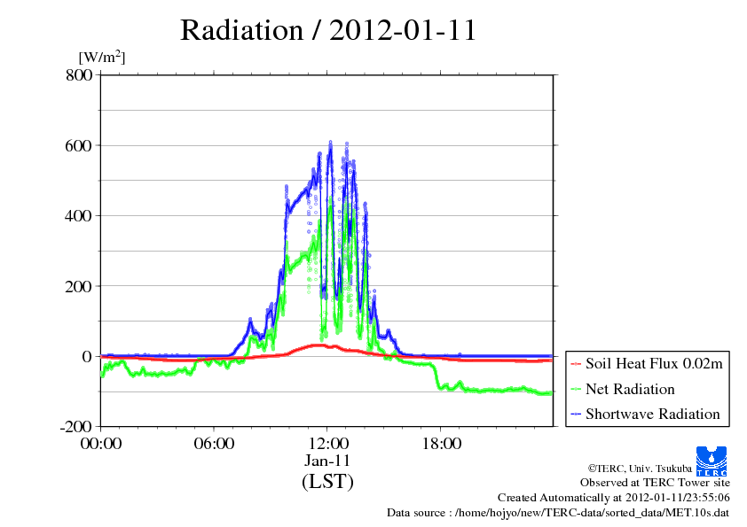Click the '0' y-axis label
Screen dimensions: 747x527
click(x=87, y=357)
